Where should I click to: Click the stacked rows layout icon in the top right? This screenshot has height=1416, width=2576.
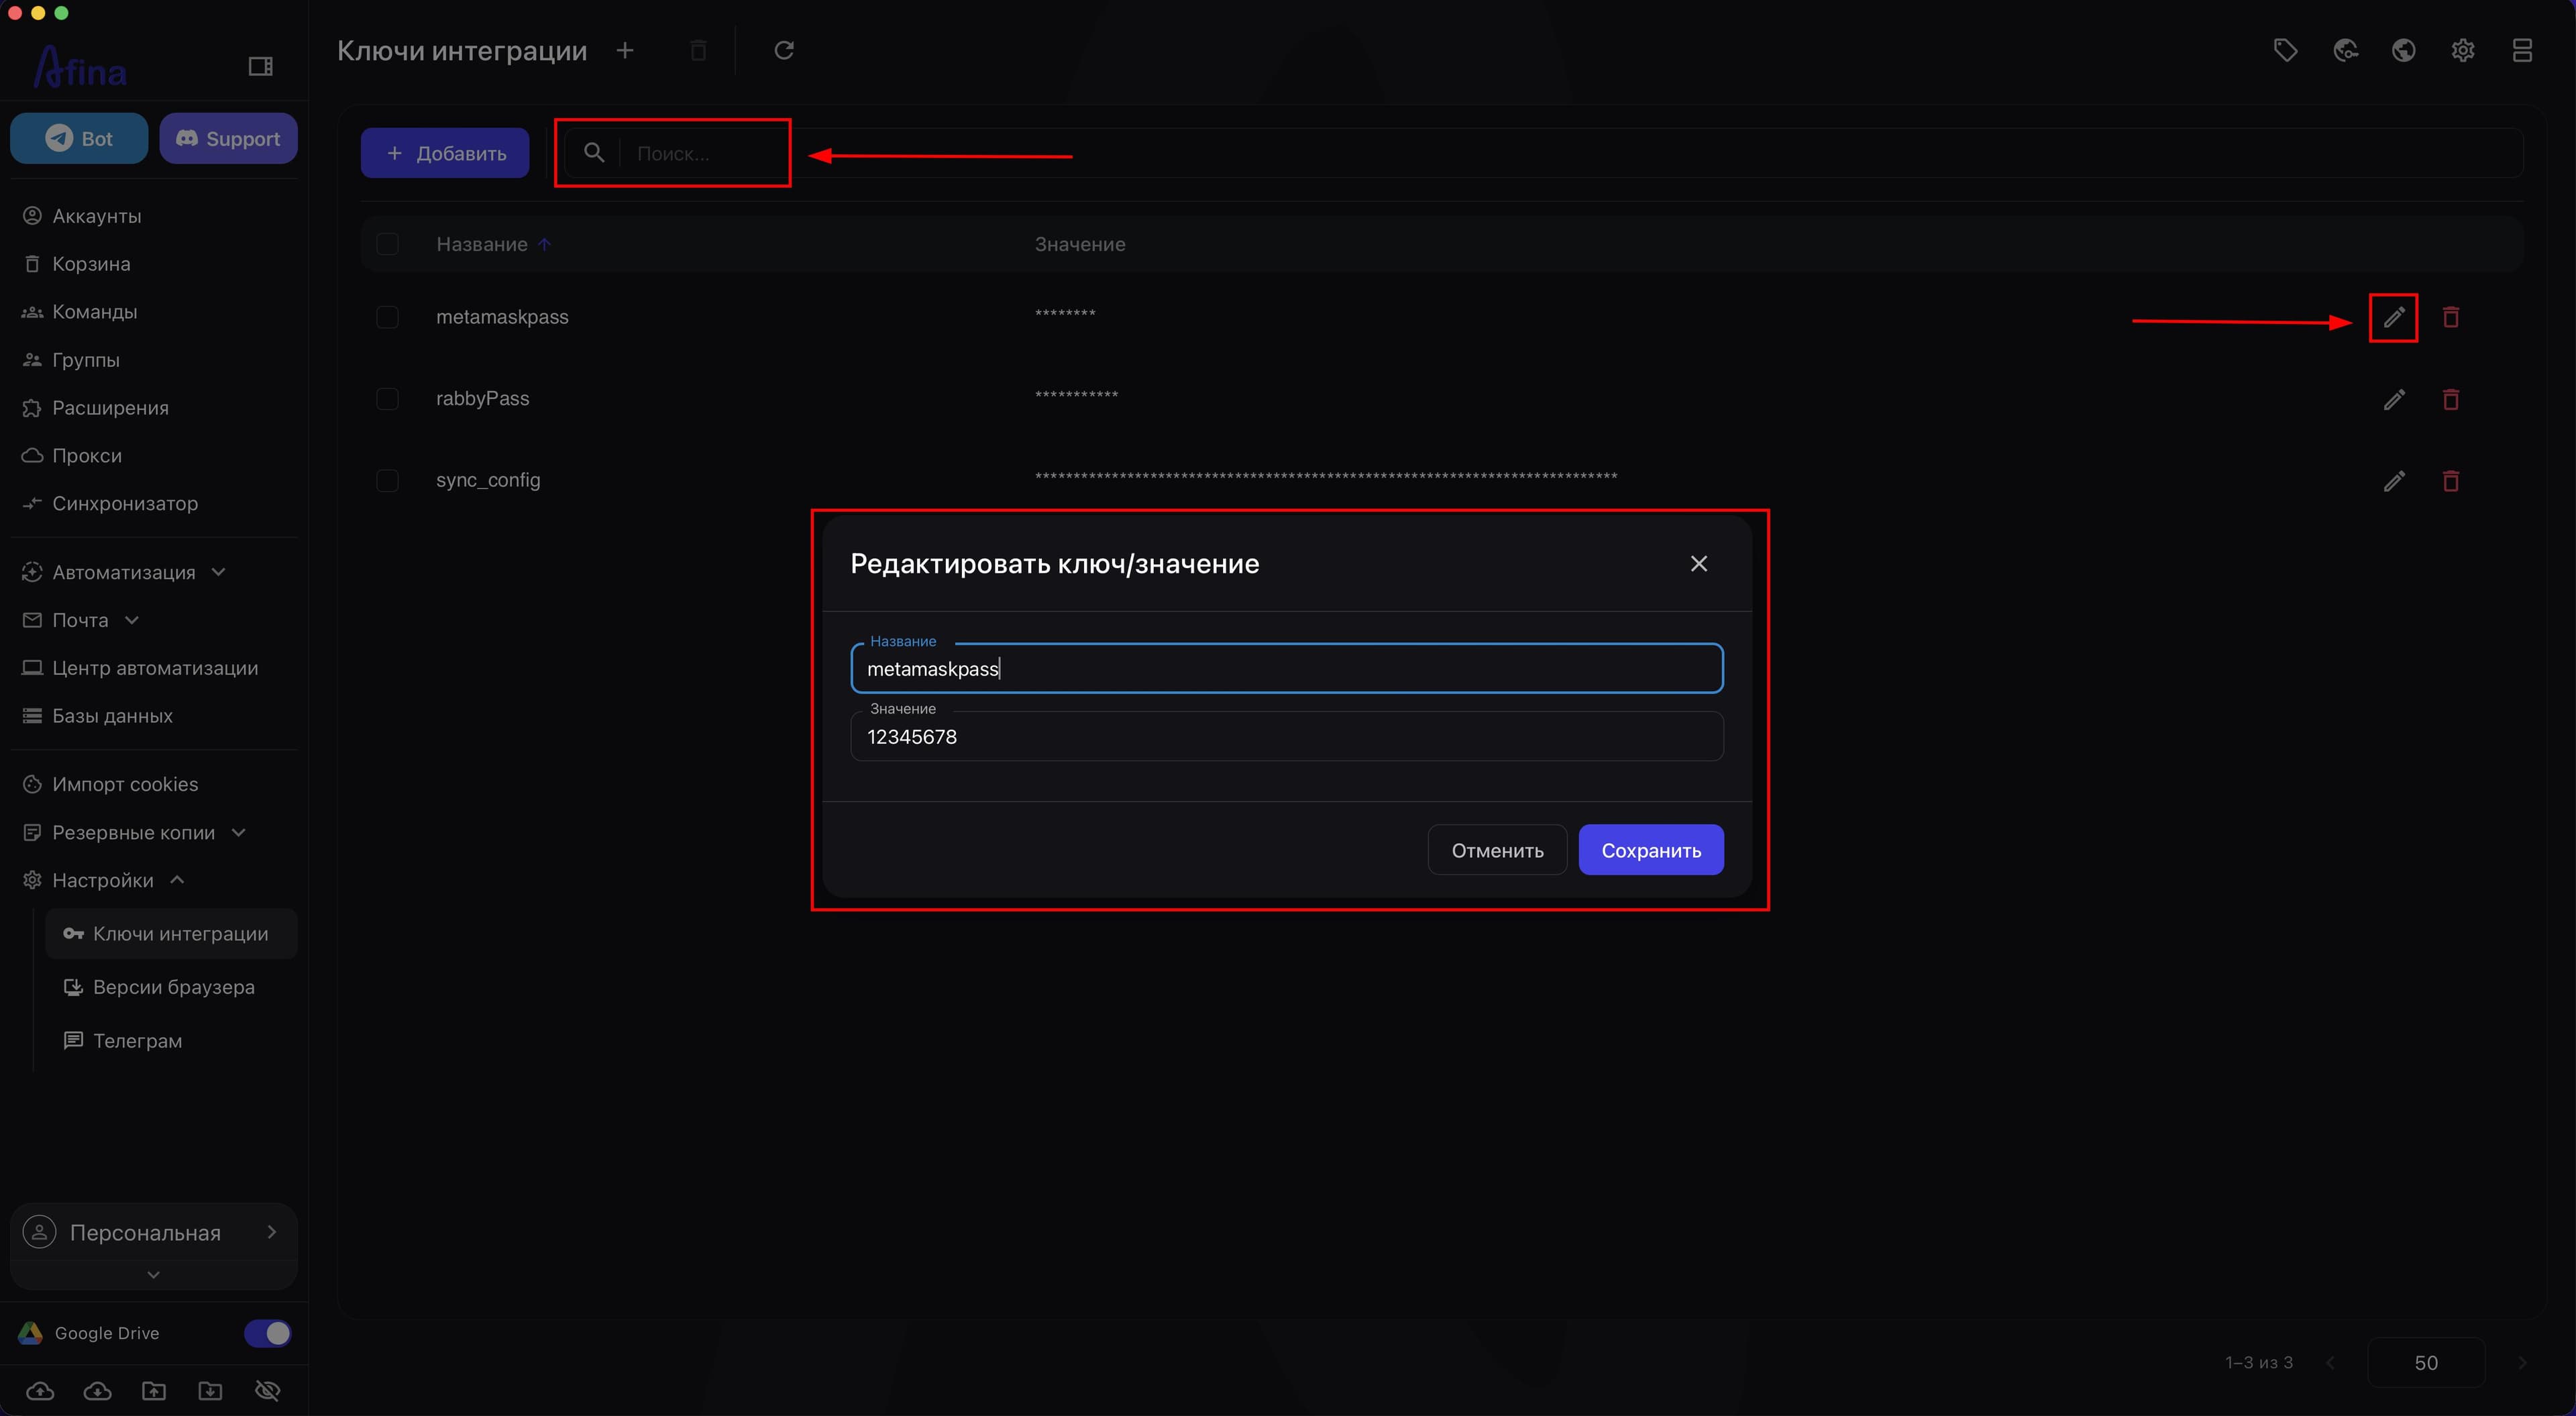click(2522, 50)
